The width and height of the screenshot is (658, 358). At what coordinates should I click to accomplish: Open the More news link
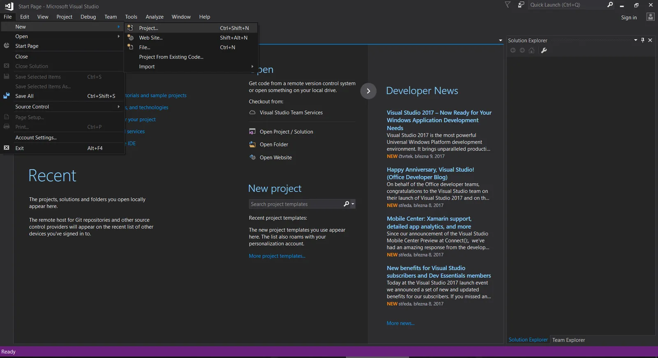tap(401, 323)
